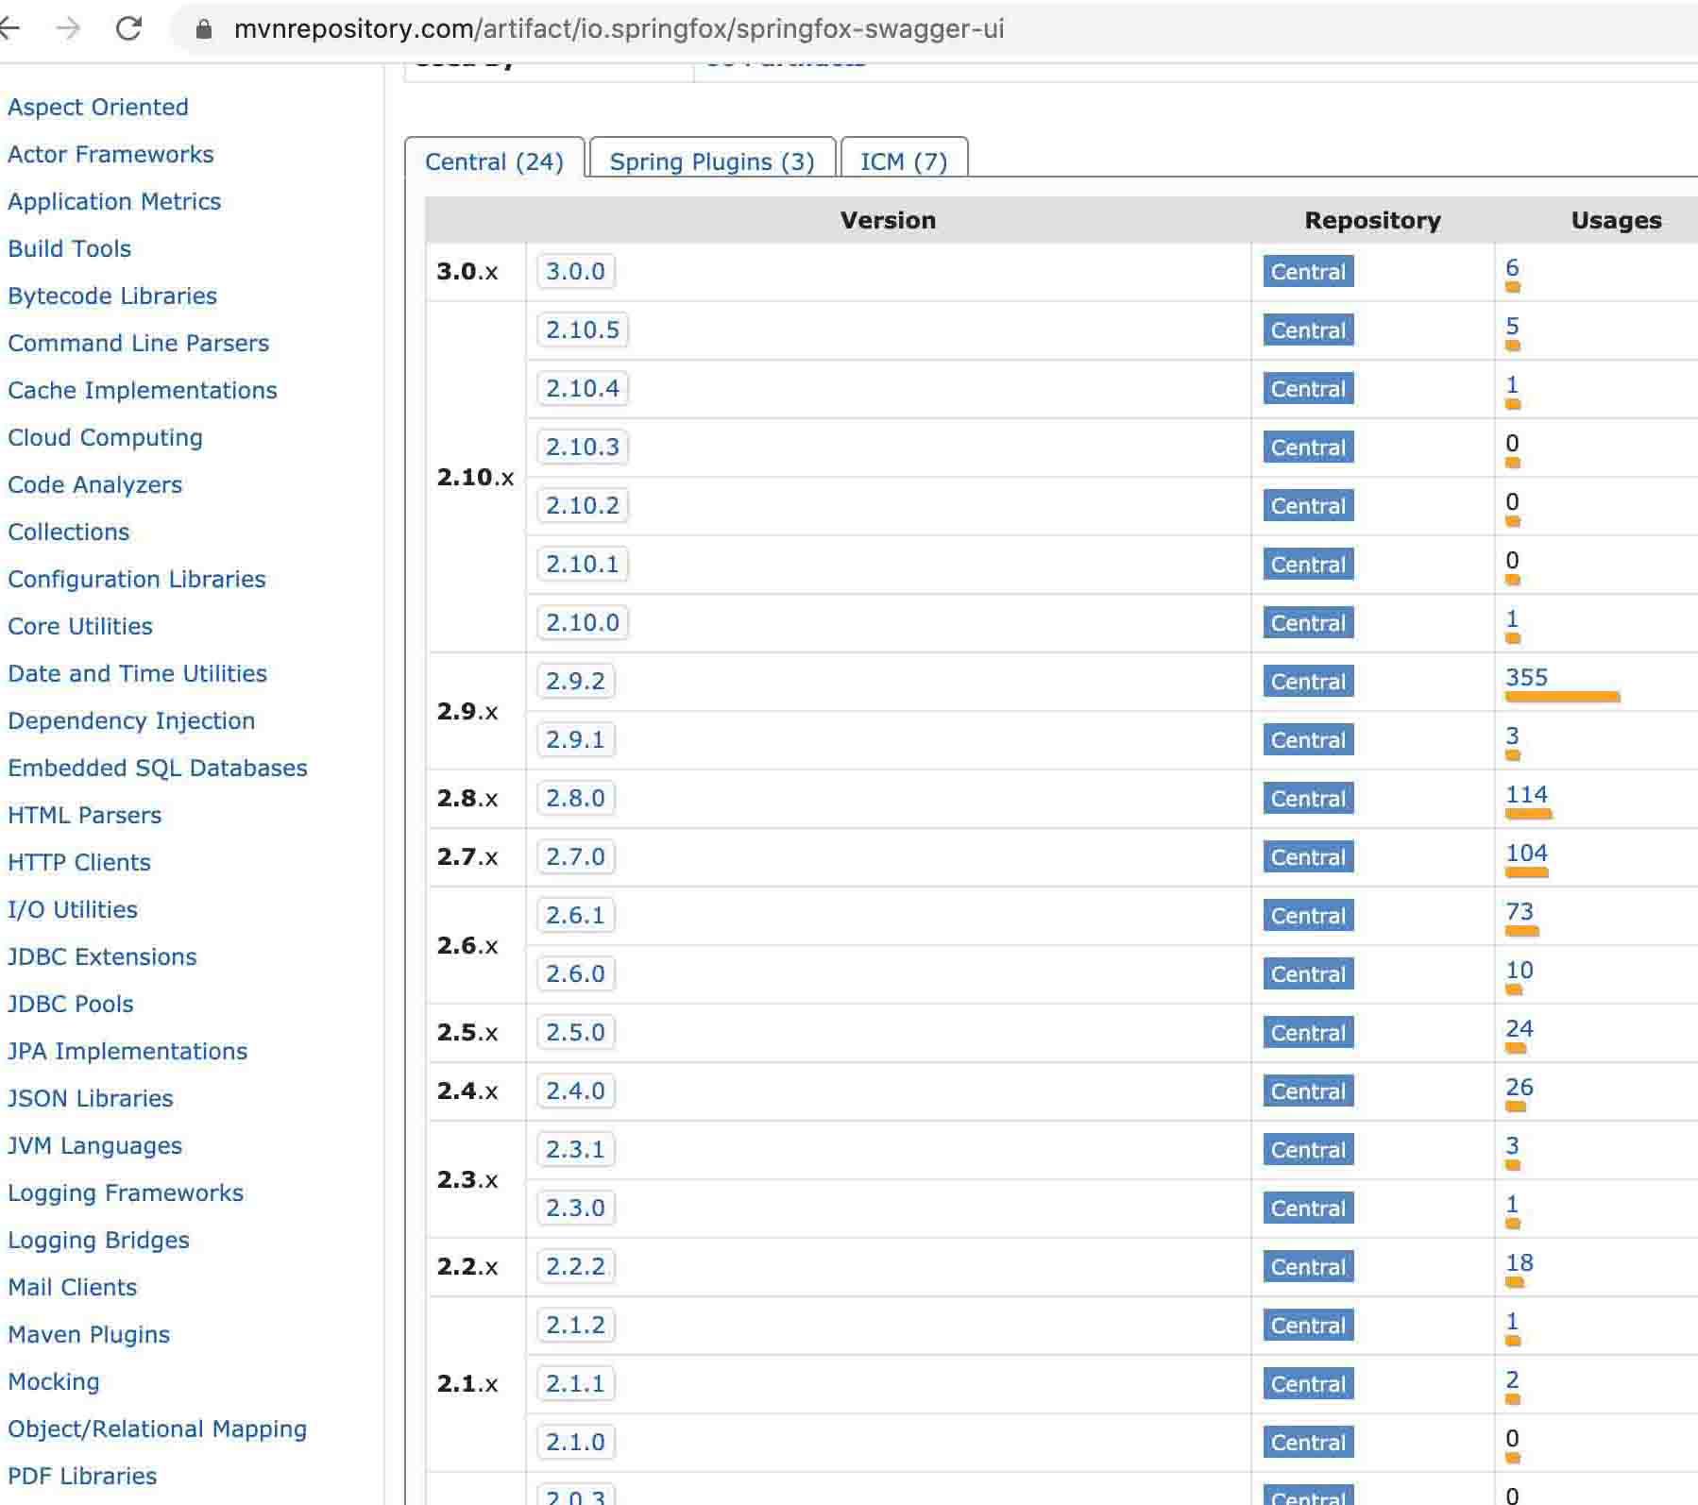This screenshot has width=1698, height=1505.
Task: Open the Actor Frameworks category
Action: click(110, 154)
